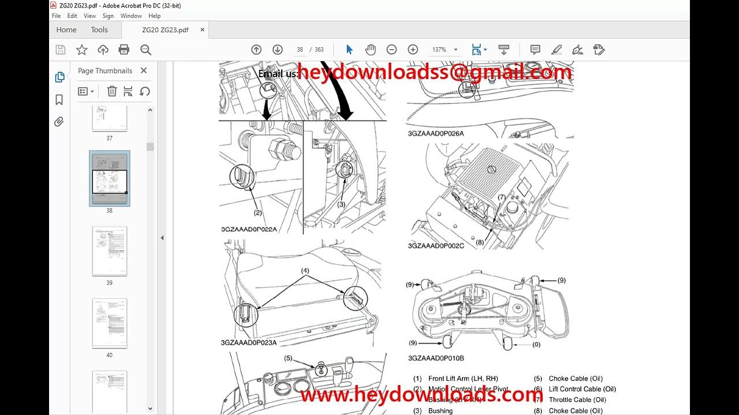This screenshot has height=415, width=739.
Task: Click legend text Lift Control Cable (Oil)
Action: click(583, 389)
